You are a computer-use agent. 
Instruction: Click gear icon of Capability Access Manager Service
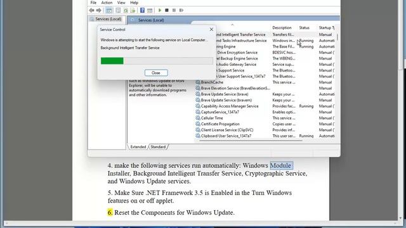tap(198, 106)
